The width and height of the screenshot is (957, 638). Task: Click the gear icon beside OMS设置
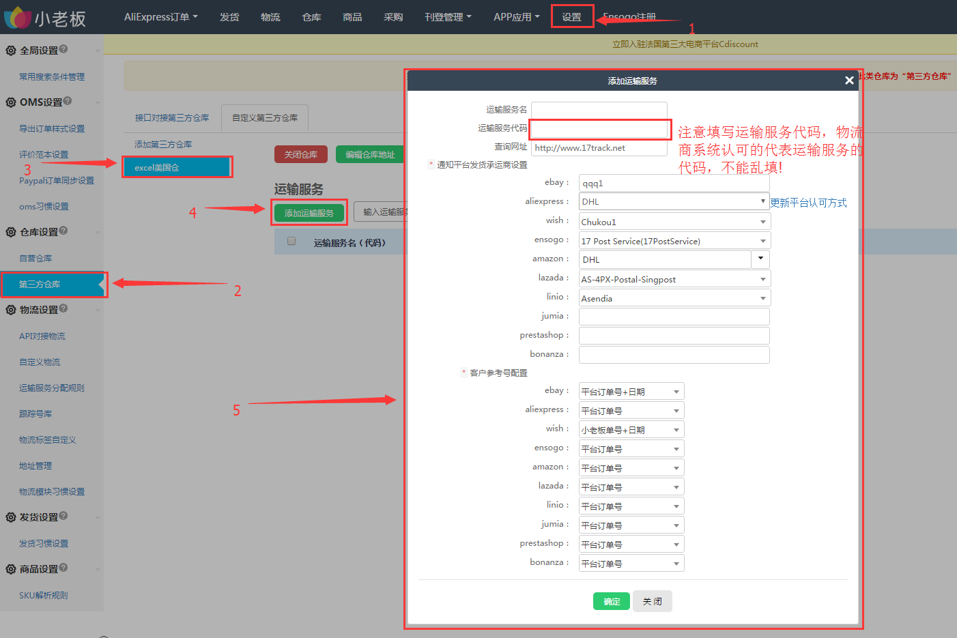coord(11,102)
